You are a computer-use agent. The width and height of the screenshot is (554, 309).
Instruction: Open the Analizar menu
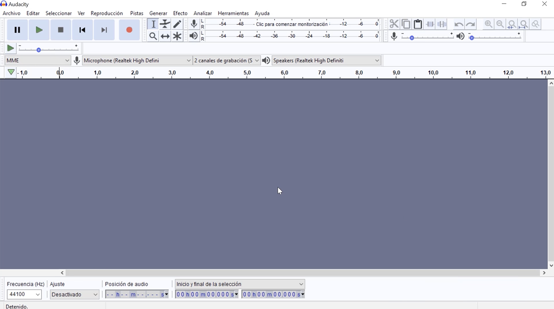pyautogui.click(x=203, y=13)
